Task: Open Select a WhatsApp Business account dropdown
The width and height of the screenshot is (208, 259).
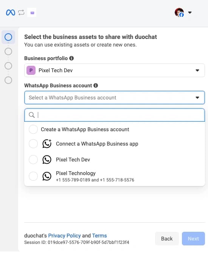Action: point(115,98)
